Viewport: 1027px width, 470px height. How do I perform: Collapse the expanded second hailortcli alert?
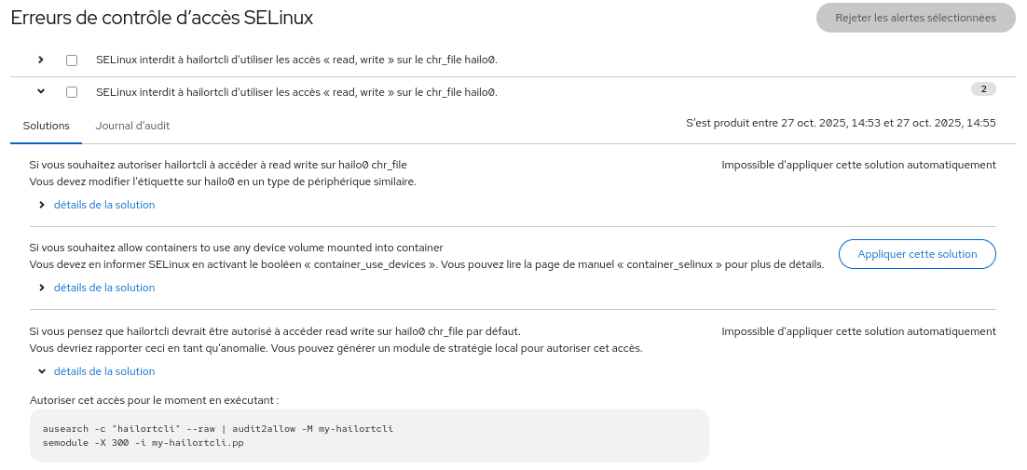pyautogui.click(x=41, y=91)
